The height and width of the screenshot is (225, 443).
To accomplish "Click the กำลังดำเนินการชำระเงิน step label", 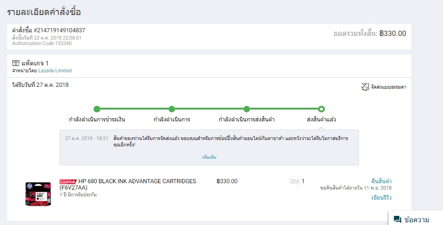I will 97,120.
